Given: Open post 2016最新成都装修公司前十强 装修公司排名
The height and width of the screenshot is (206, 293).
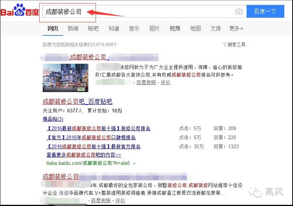Looking at the screenshot, I should pos(99,129).
